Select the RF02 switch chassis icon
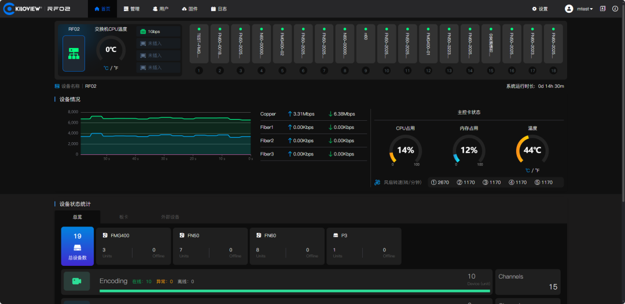The height and width of the screenshot is (304, 625). [x=73, y=53]
